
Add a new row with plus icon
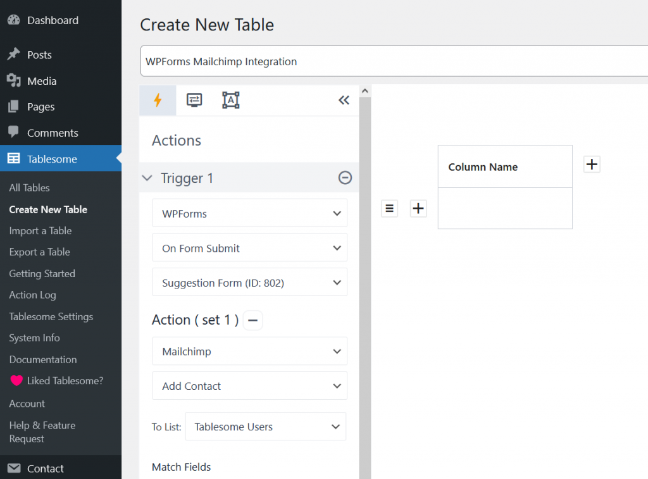[x=418, y=208]
